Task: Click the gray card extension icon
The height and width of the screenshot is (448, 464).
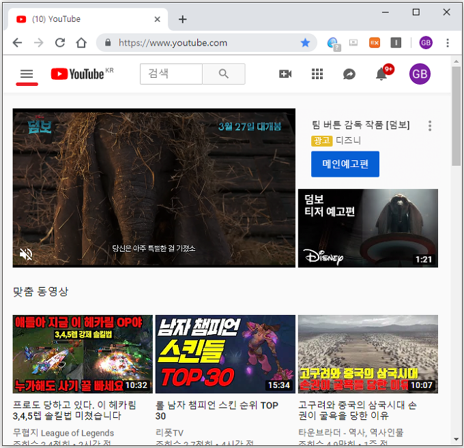Action: tap(353, 43)
